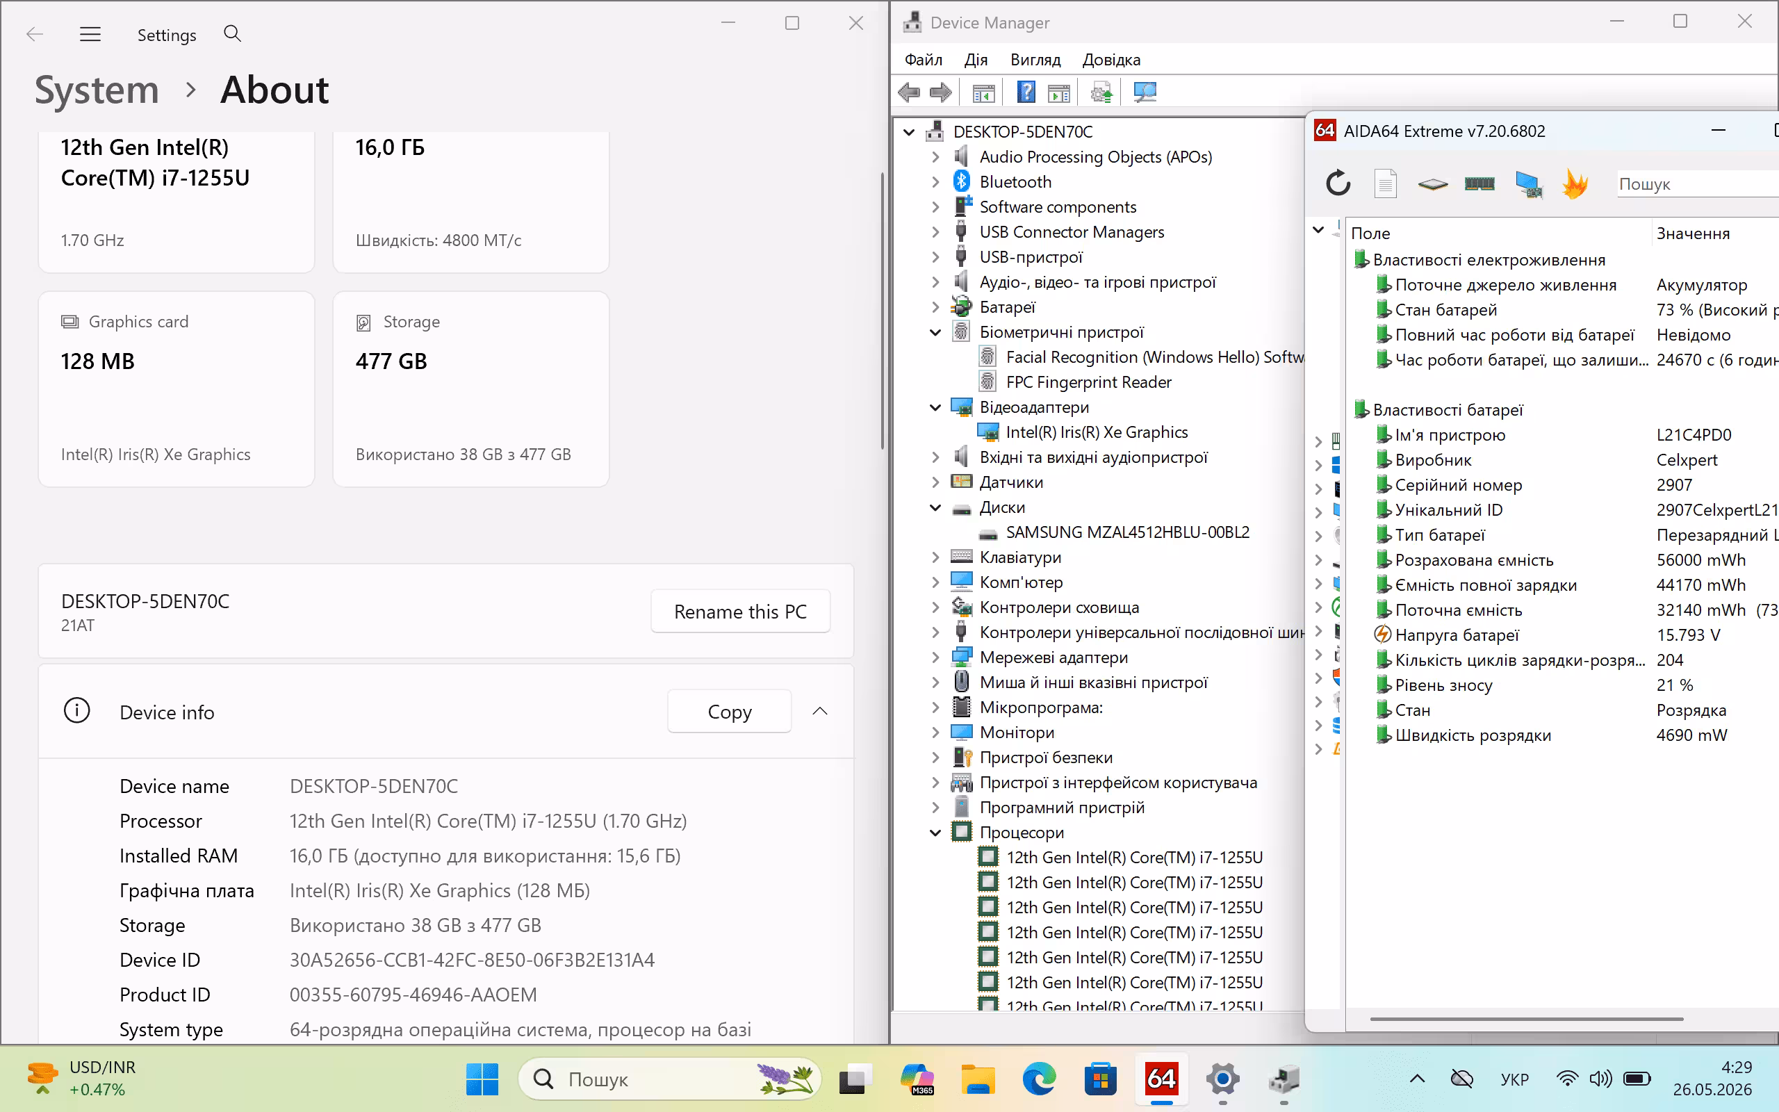
Task: Open File Explorer from the taskbar
Action: pos(977,1079)
